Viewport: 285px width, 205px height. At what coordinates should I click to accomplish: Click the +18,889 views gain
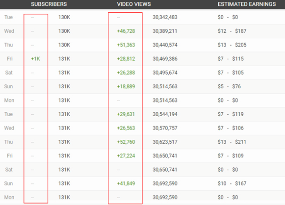pos(126,86)
